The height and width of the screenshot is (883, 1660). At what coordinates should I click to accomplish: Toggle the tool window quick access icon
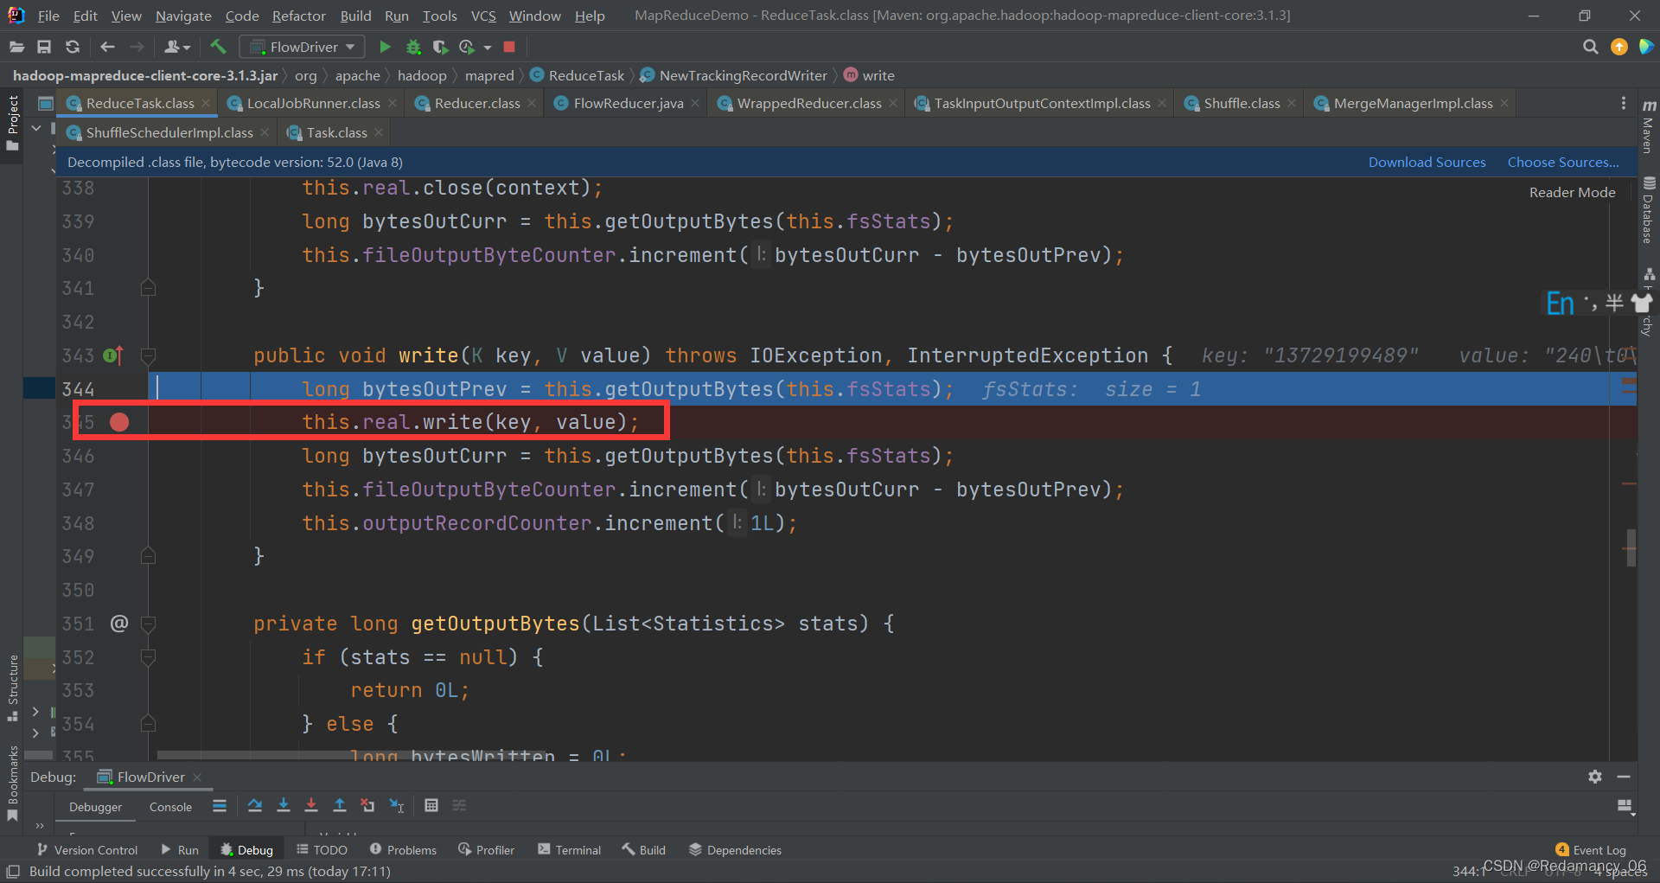pos(13,871)
